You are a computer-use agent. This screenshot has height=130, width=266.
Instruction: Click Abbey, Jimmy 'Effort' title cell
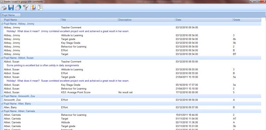pos(64,50)
